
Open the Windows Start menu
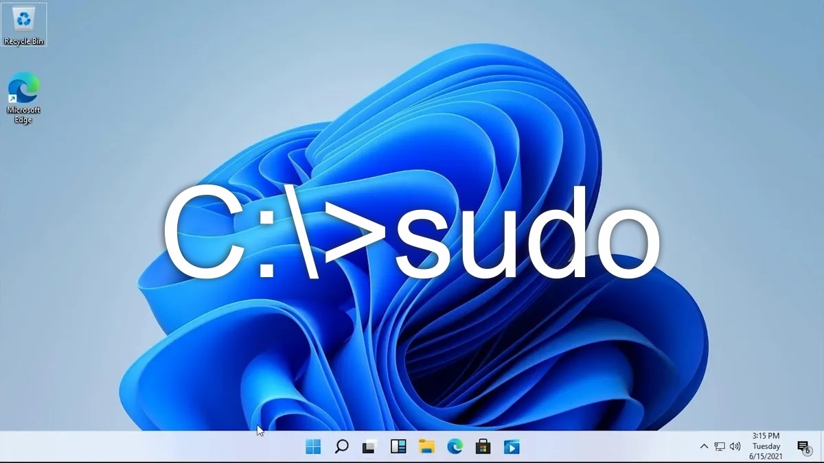click(x=313, y=447)
